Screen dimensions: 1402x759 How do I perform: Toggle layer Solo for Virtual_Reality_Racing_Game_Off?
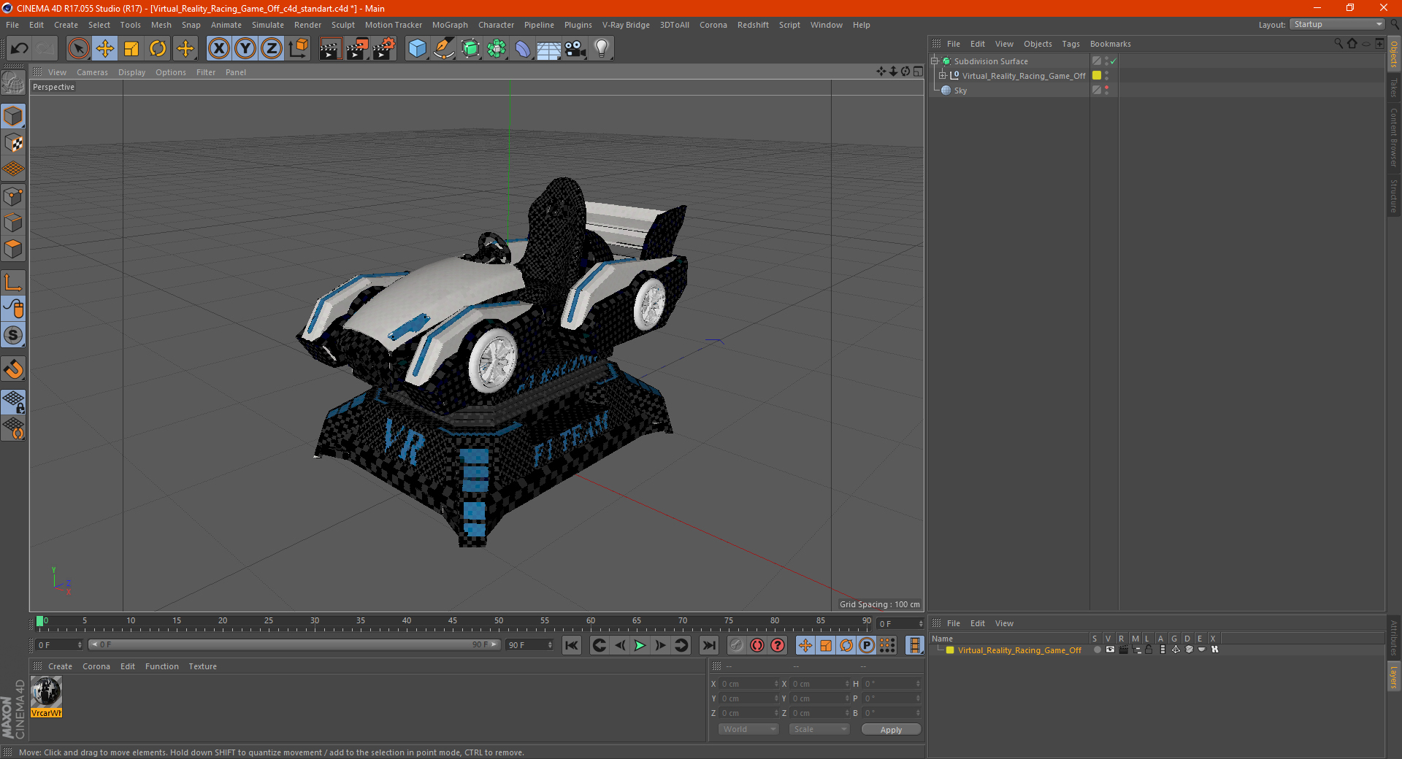pos(1098,650)
